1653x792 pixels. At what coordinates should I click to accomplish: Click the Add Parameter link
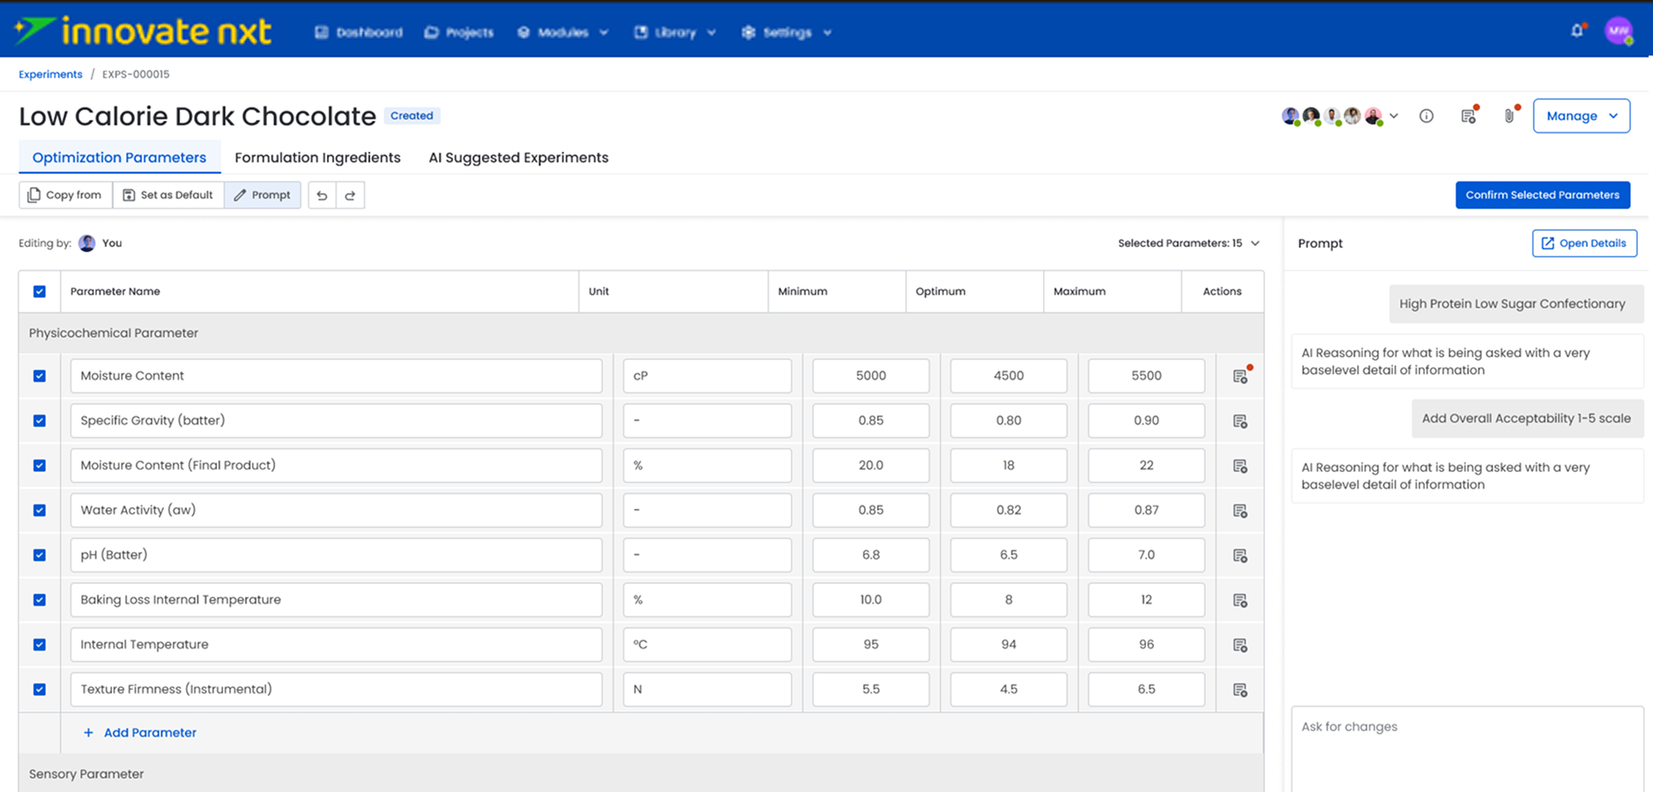coord(139,733)
